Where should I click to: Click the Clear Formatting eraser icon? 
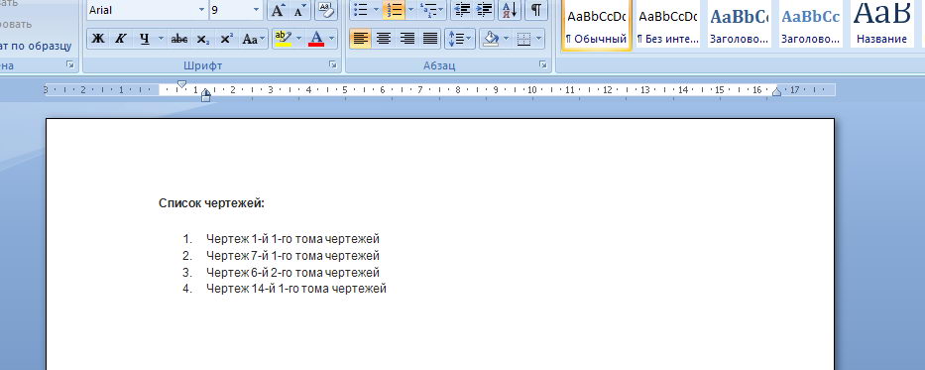tap(325, 10)
